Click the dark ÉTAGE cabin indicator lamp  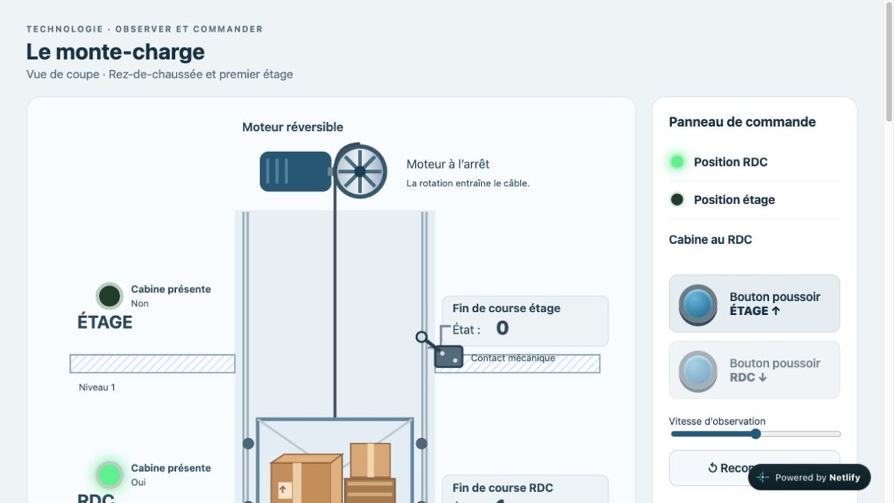[110, 297]
